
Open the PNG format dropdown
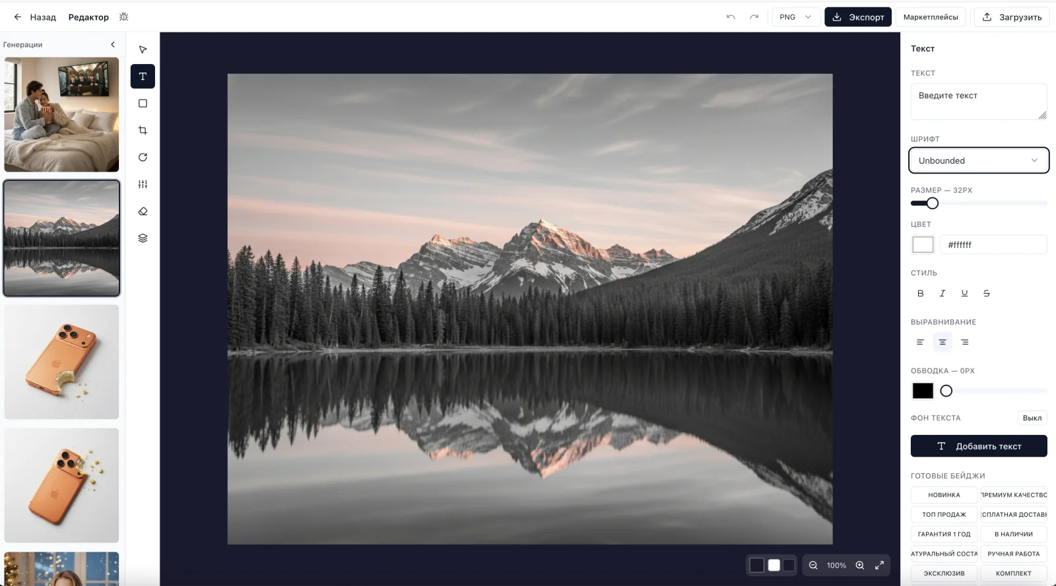coord(795,17)
